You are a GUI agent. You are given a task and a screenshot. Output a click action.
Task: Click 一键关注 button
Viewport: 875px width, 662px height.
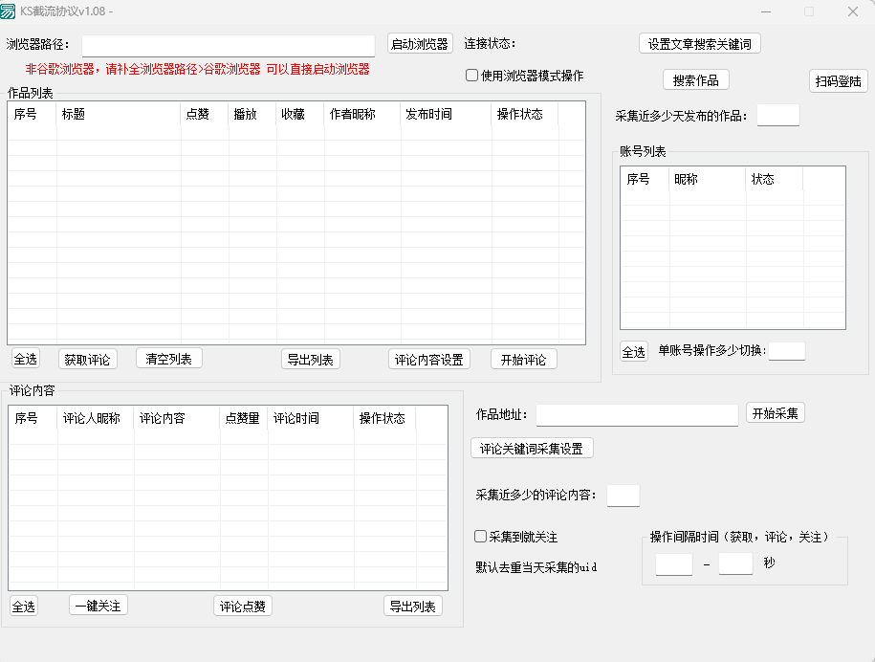[98, 606]
